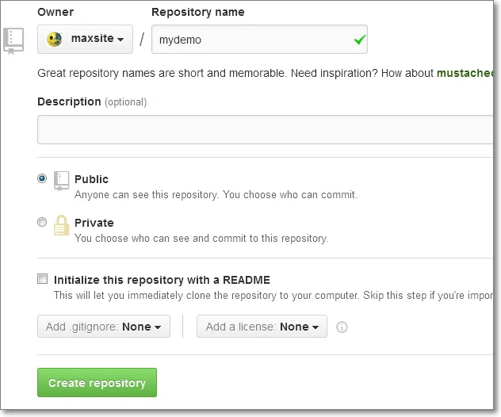This screenshot has height=417, width=501.
Task: Click the Create repository button
Action: 97,382
